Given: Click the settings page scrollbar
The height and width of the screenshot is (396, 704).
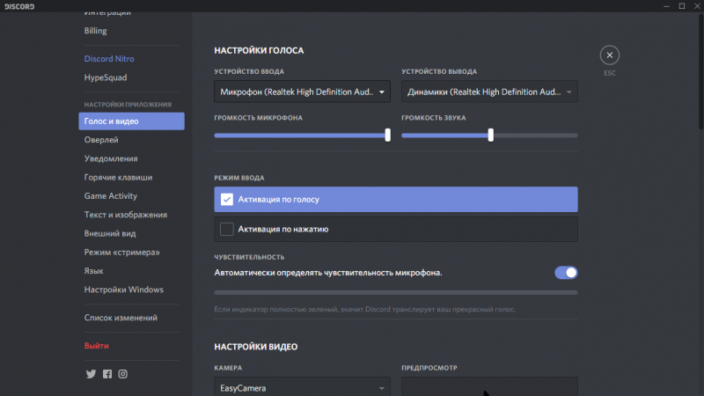Looking at the screenshot, I should pos(700,72).
